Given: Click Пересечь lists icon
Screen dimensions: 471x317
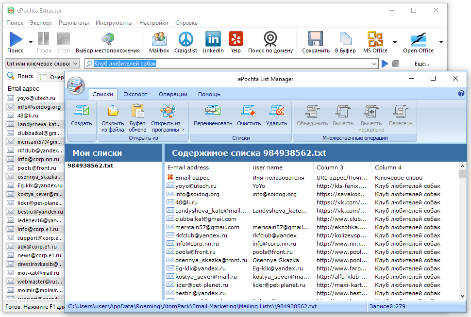Looking at the screenshot, I should (401, 111).
